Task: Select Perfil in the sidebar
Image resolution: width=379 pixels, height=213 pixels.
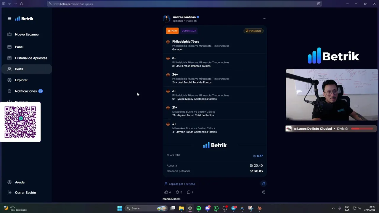Action: [x=27, y=69]
